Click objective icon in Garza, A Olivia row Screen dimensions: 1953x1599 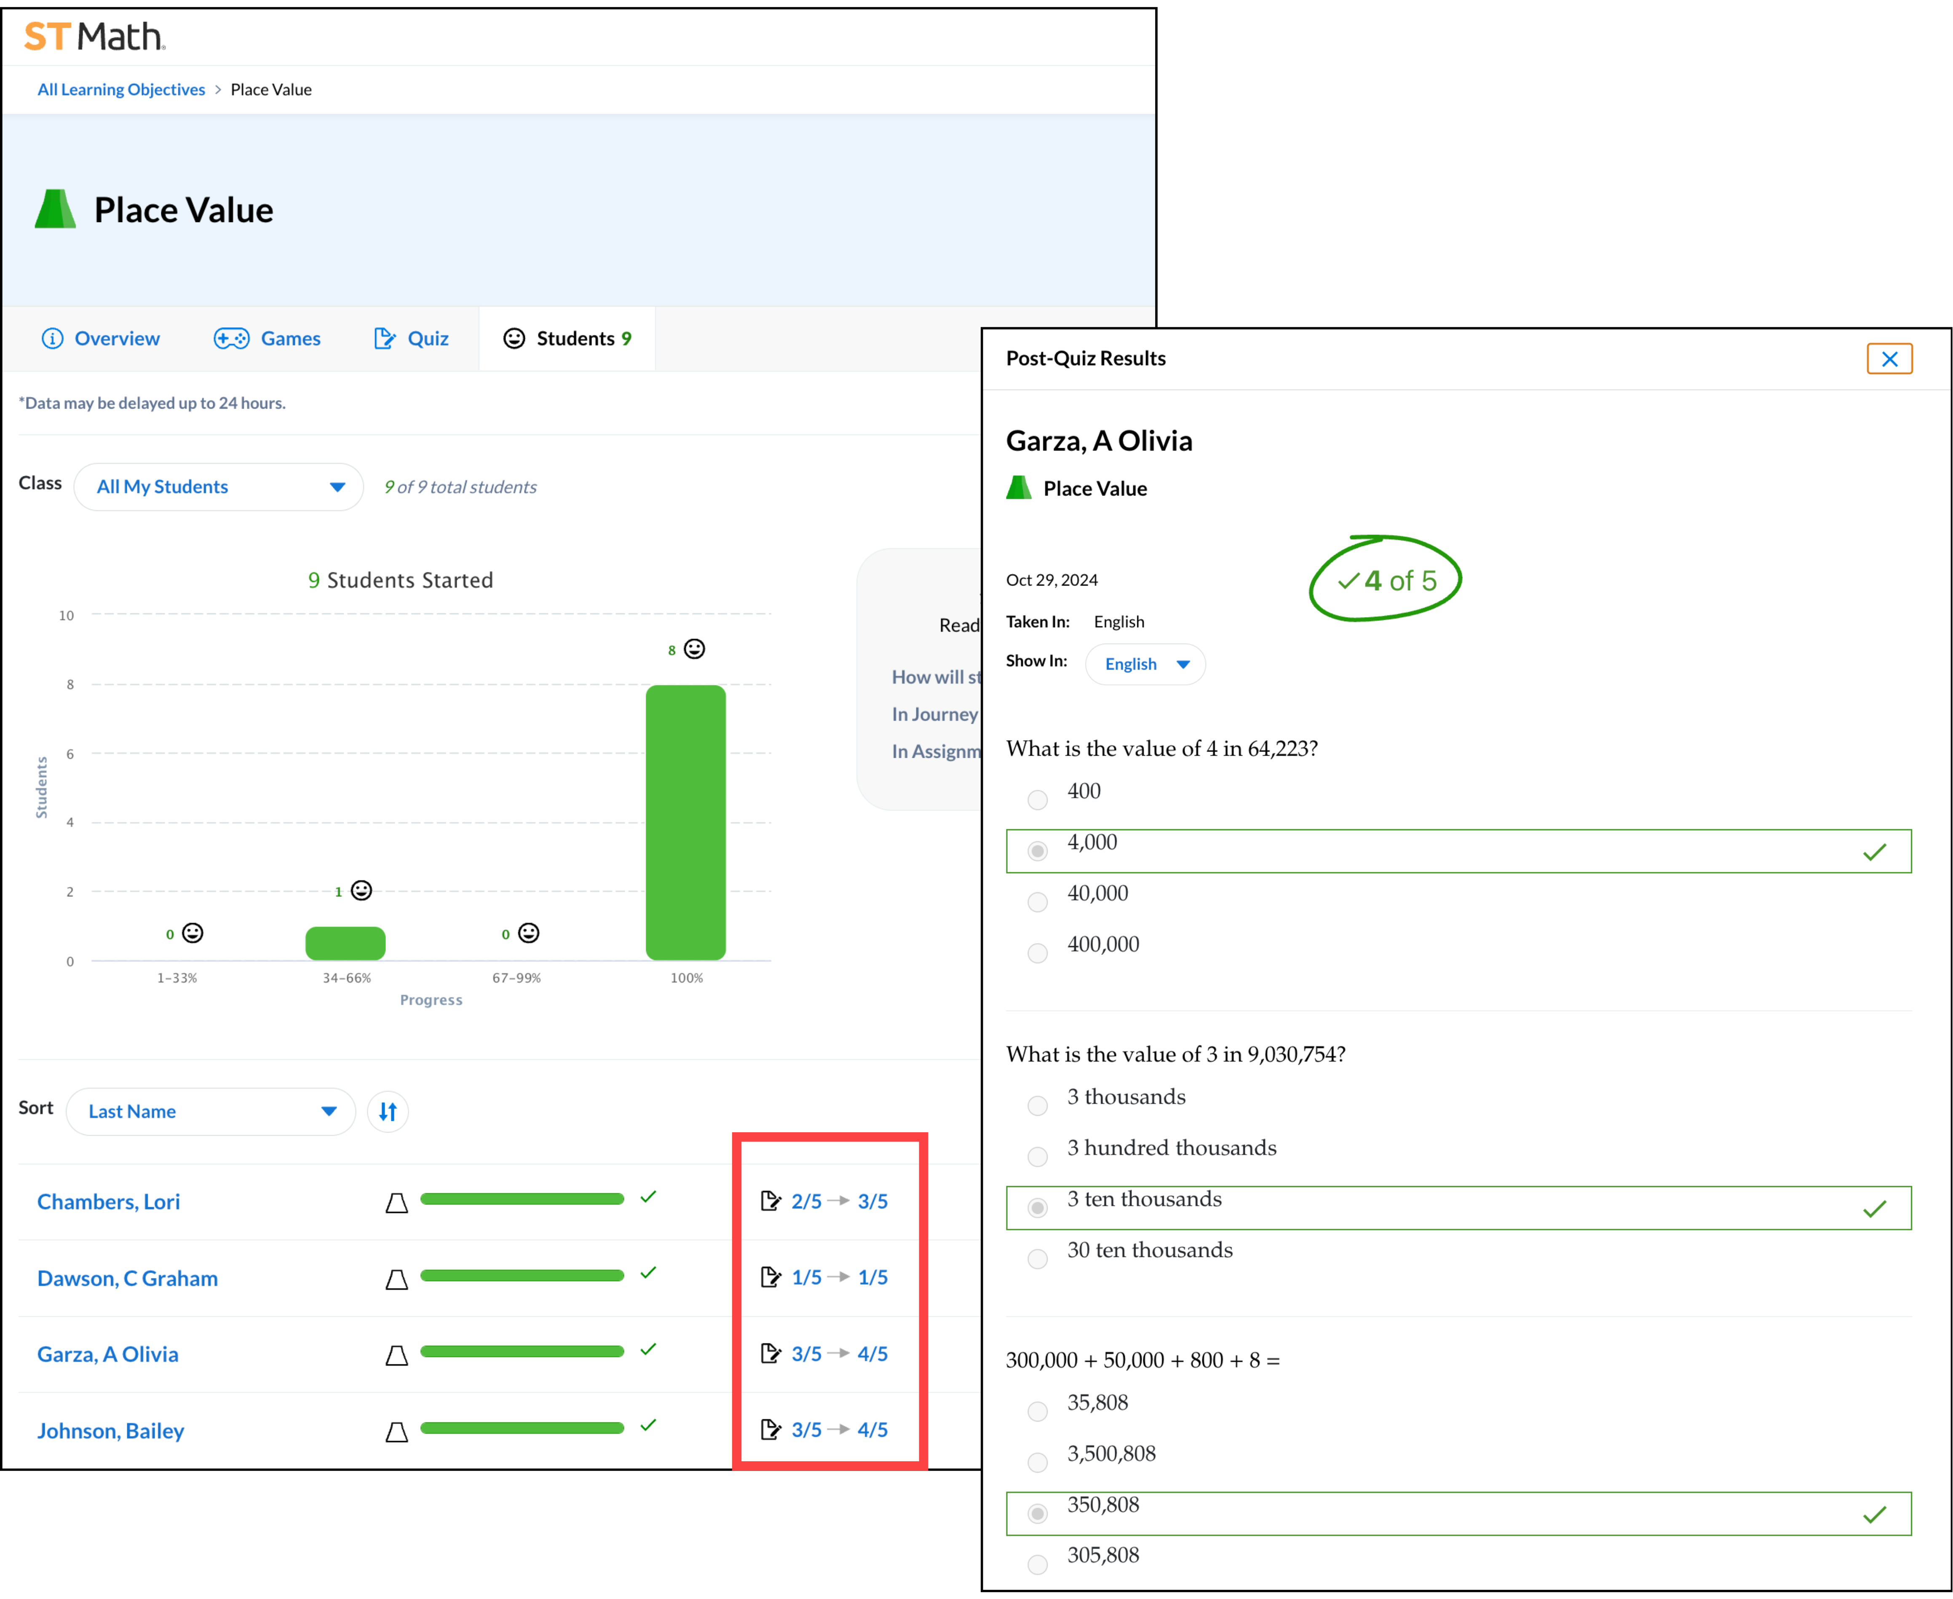pos(397,1355)
